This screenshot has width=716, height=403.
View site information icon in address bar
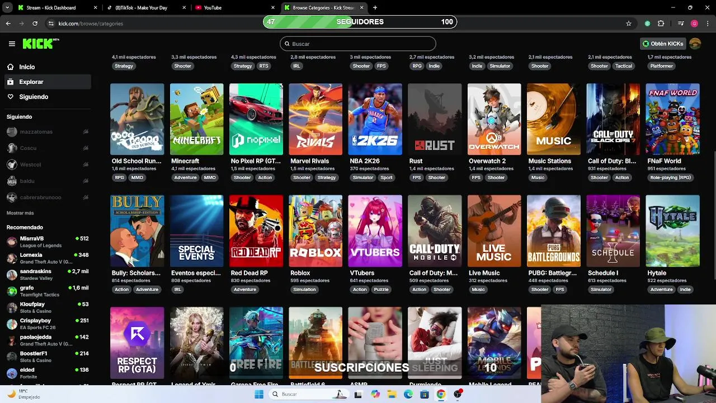[51, 24]
